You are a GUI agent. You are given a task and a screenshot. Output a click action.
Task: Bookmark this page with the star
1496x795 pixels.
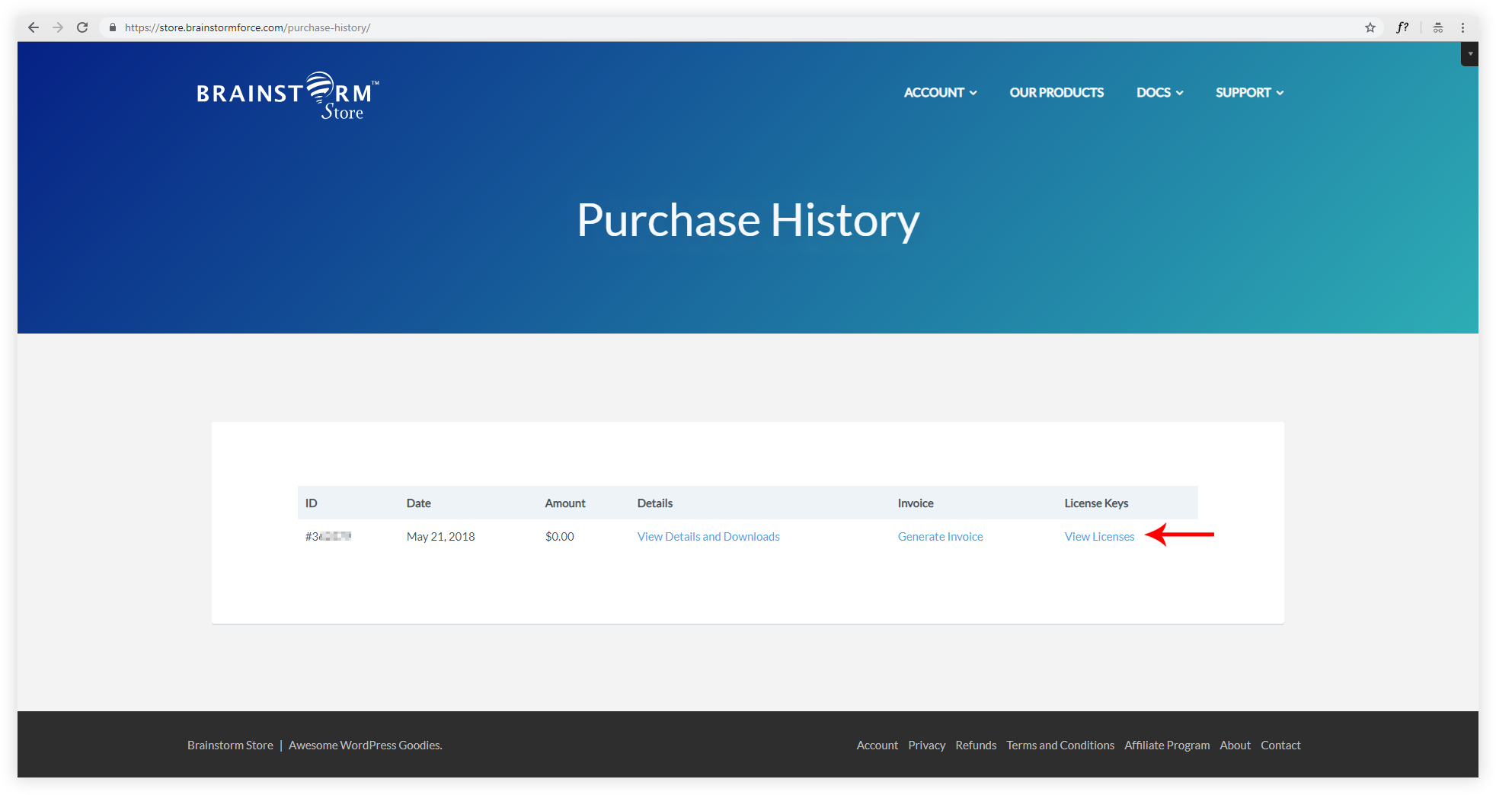tap(1370, 27)
